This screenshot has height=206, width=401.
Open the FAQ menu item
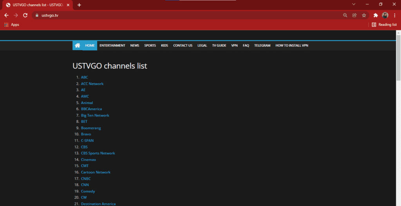pyautogui.click(x=246, y=45)
